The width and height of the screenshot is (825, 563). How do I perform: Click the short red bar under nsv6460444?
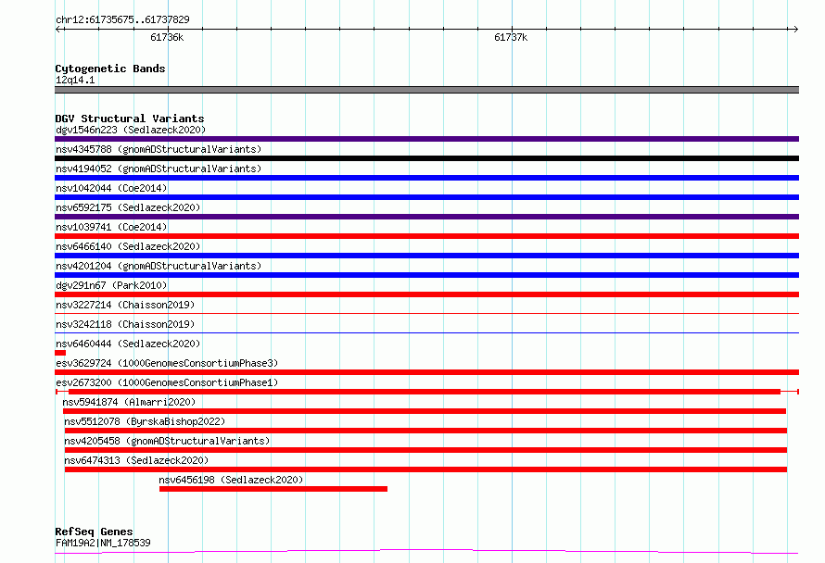pos(60,353)
